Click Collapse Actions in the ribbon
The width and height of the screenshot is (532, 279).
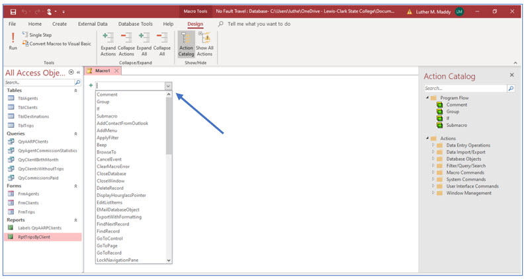coord(126,44)
